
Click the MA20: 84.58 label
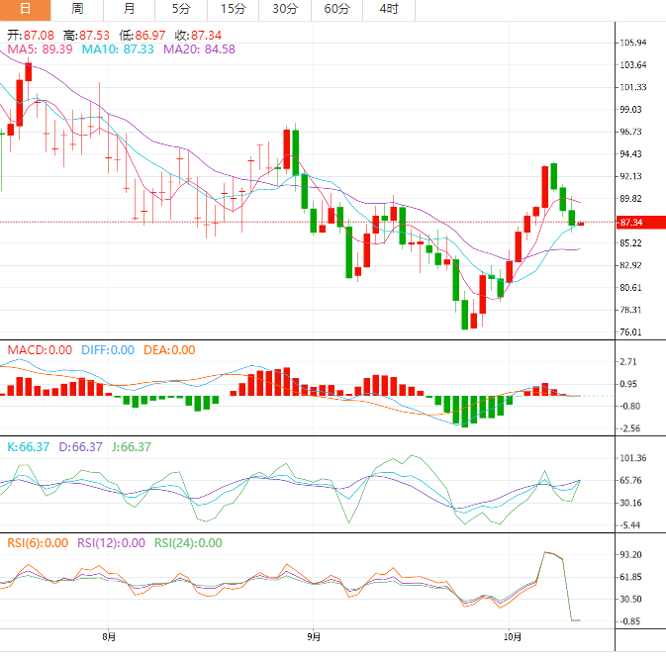click(x=199, y=49)
